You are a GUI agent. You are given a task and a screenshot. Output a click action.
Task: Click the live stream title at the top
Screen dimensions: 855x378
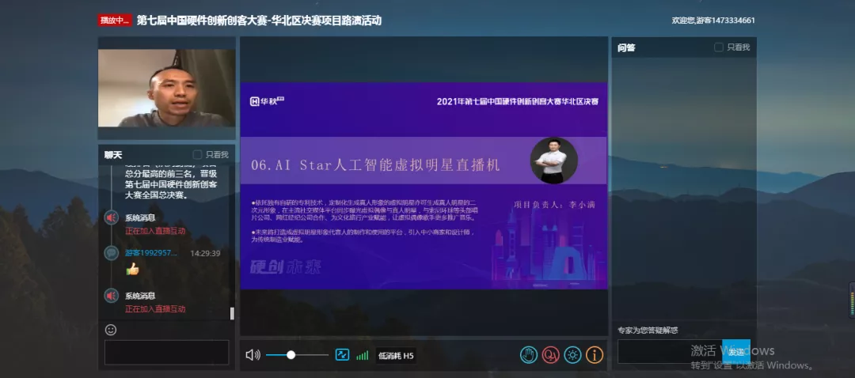tap(258, 21)
